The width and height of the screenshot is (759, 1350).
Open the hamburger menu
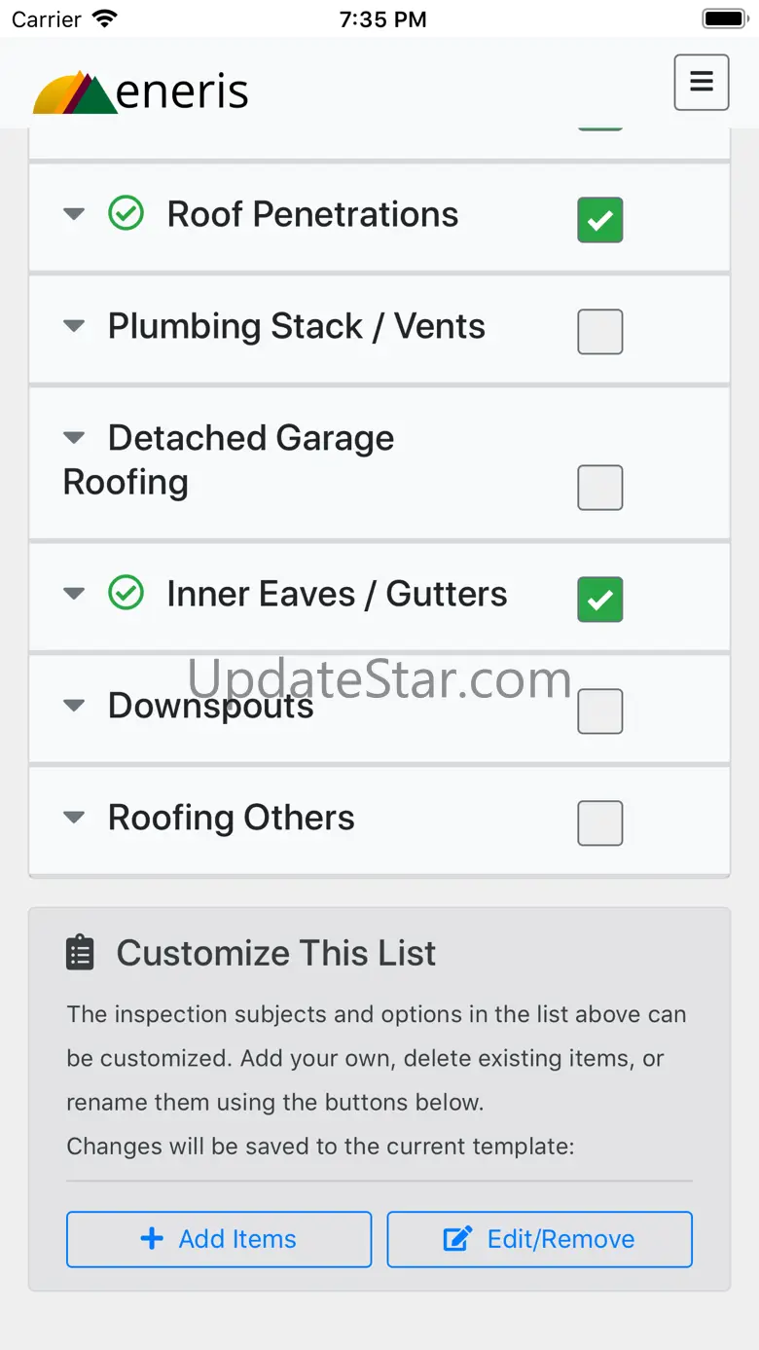(x=701, y=82)
